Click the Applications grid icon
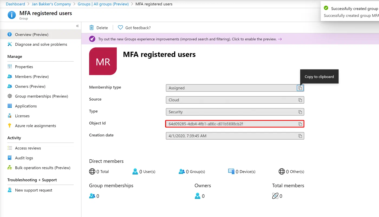Viewport: 379px width, 217px height. (9, 106)
